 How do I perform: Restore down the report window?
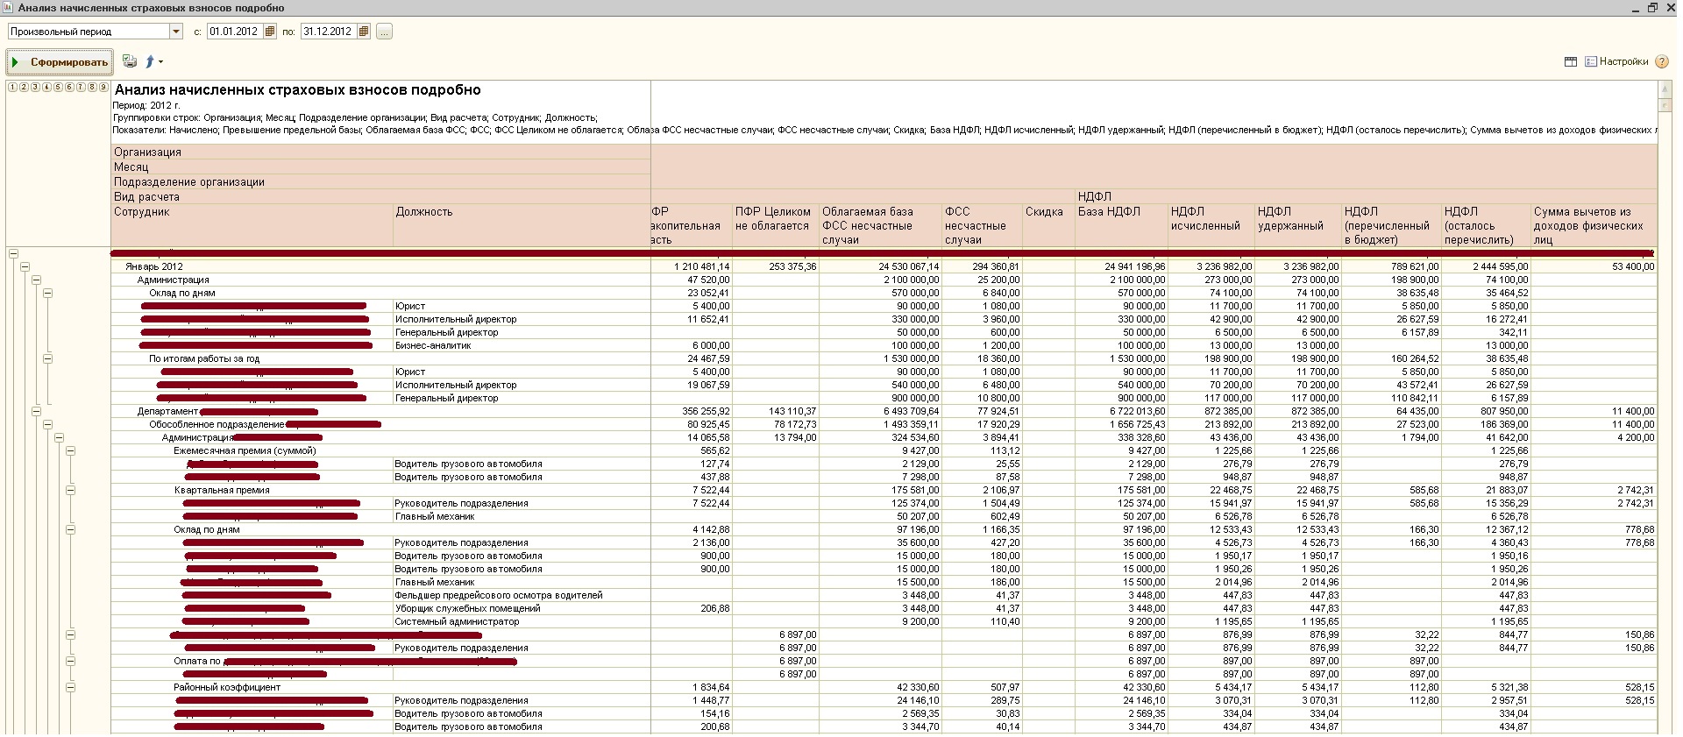click(x=1652, y=8)
